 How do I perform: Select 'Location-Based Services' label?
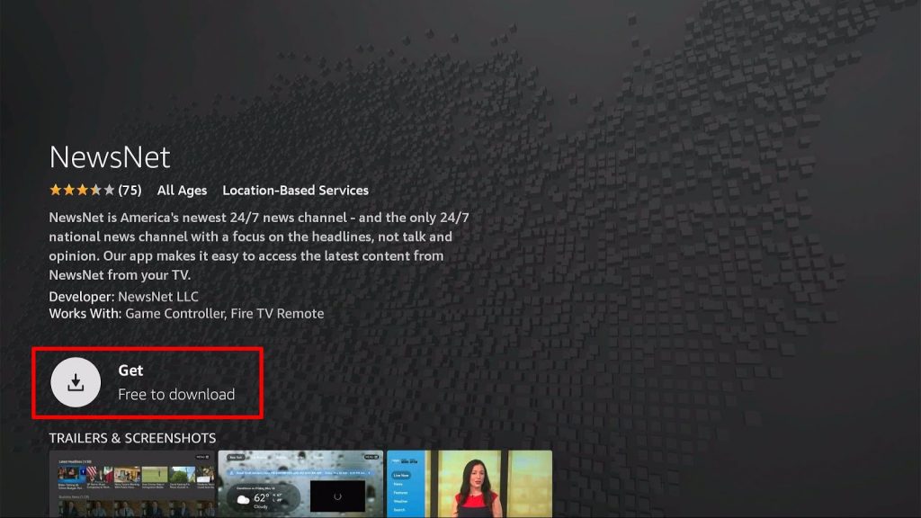(295, 191)
